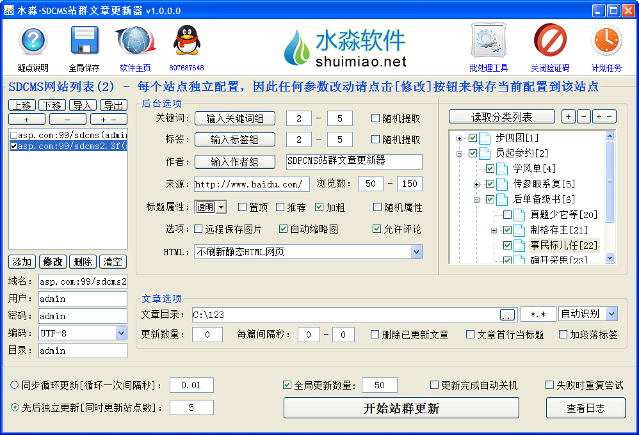Viewport: 639px width, 435px height.
Task: Click the 全局保存 floppy disk icon
Action: 85,40
